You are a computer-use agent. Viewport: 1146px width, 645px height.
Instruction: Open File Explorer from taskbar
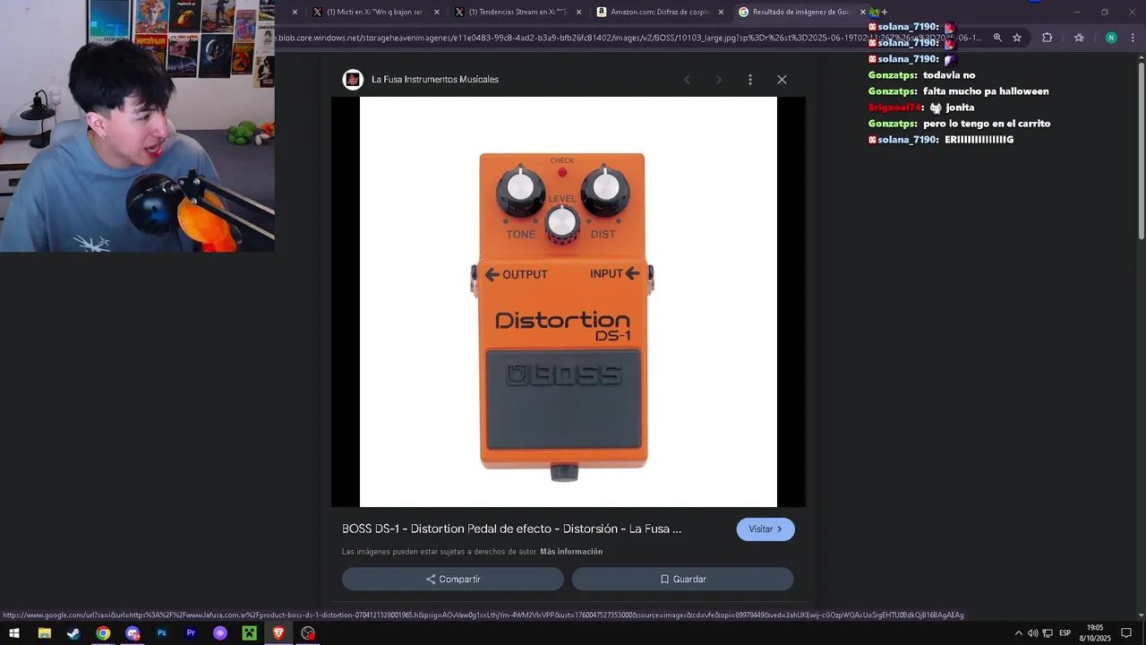click(44, 633)
